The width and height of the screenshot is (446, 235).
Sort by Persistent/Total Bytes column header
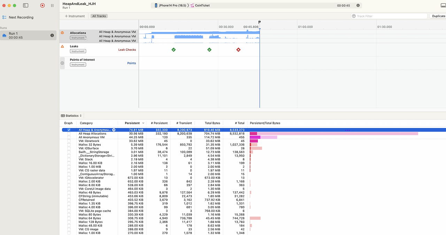click(x=265, y=123)
